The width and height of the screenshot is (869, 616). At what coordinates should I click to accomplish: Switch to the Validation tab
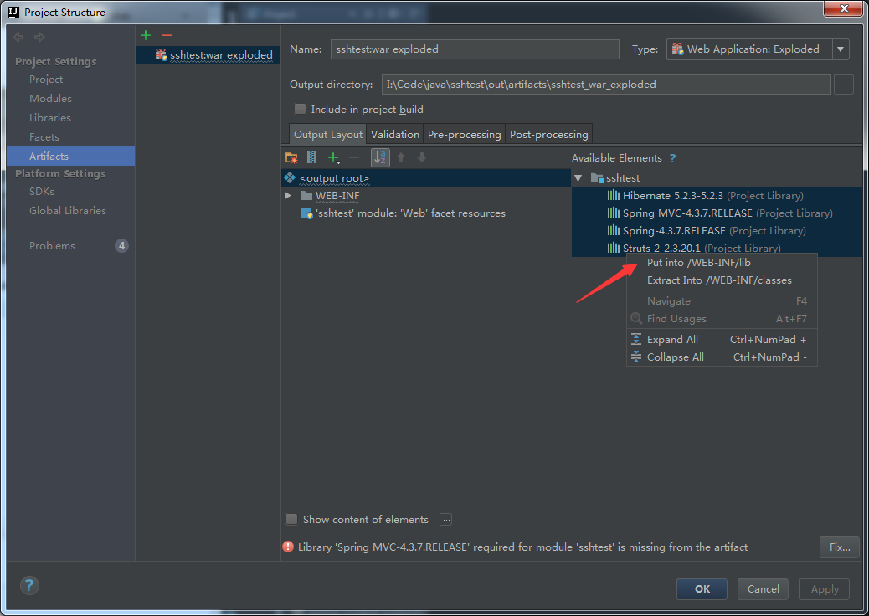pyautogui.click(x=395, y=134)
